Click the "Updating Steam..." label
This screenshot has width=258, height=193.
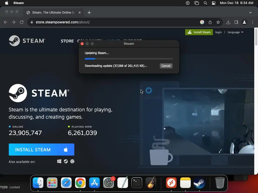pyautogui.click(x=97, y=53)
